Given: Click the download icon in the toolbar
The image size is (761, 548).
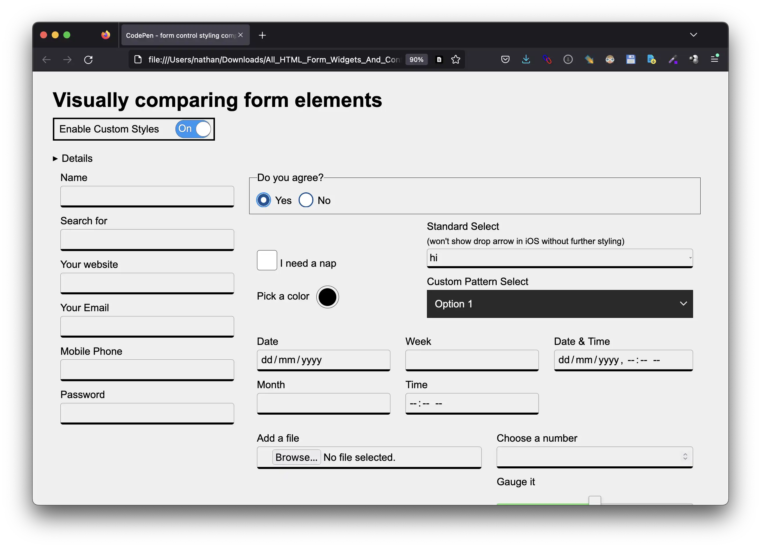Looking at the screenshot, I should pos(526,58).
